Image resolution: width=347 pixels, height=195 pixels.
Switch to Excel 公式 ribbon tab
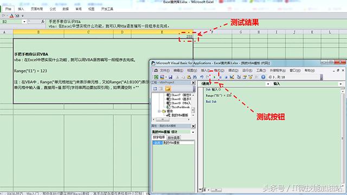click(53, 9)
